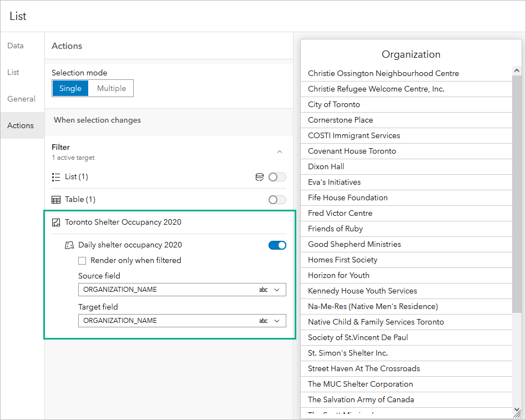The height and width of the screenshot is (420, 526).
Task: Select Good Shepherd Ministries
Action: (x=406, y=245)
